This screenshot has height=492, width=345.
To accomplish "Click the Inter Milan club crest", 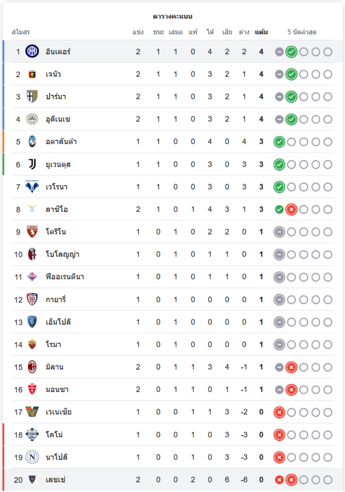I will 32,52.
